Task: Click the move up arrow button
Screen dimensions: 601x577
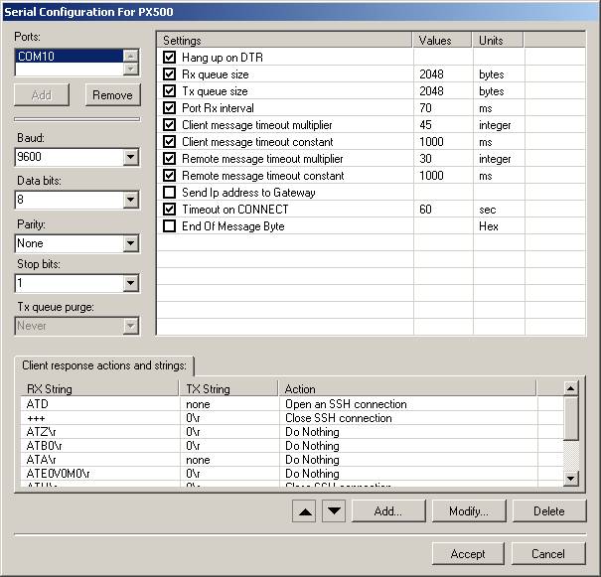Action: (307, 511)
